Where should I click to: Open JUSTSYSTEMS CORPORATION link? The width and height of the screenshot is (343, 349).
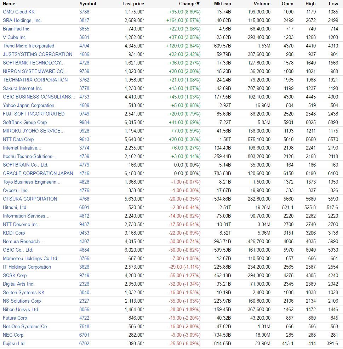[x=38, y=54]
